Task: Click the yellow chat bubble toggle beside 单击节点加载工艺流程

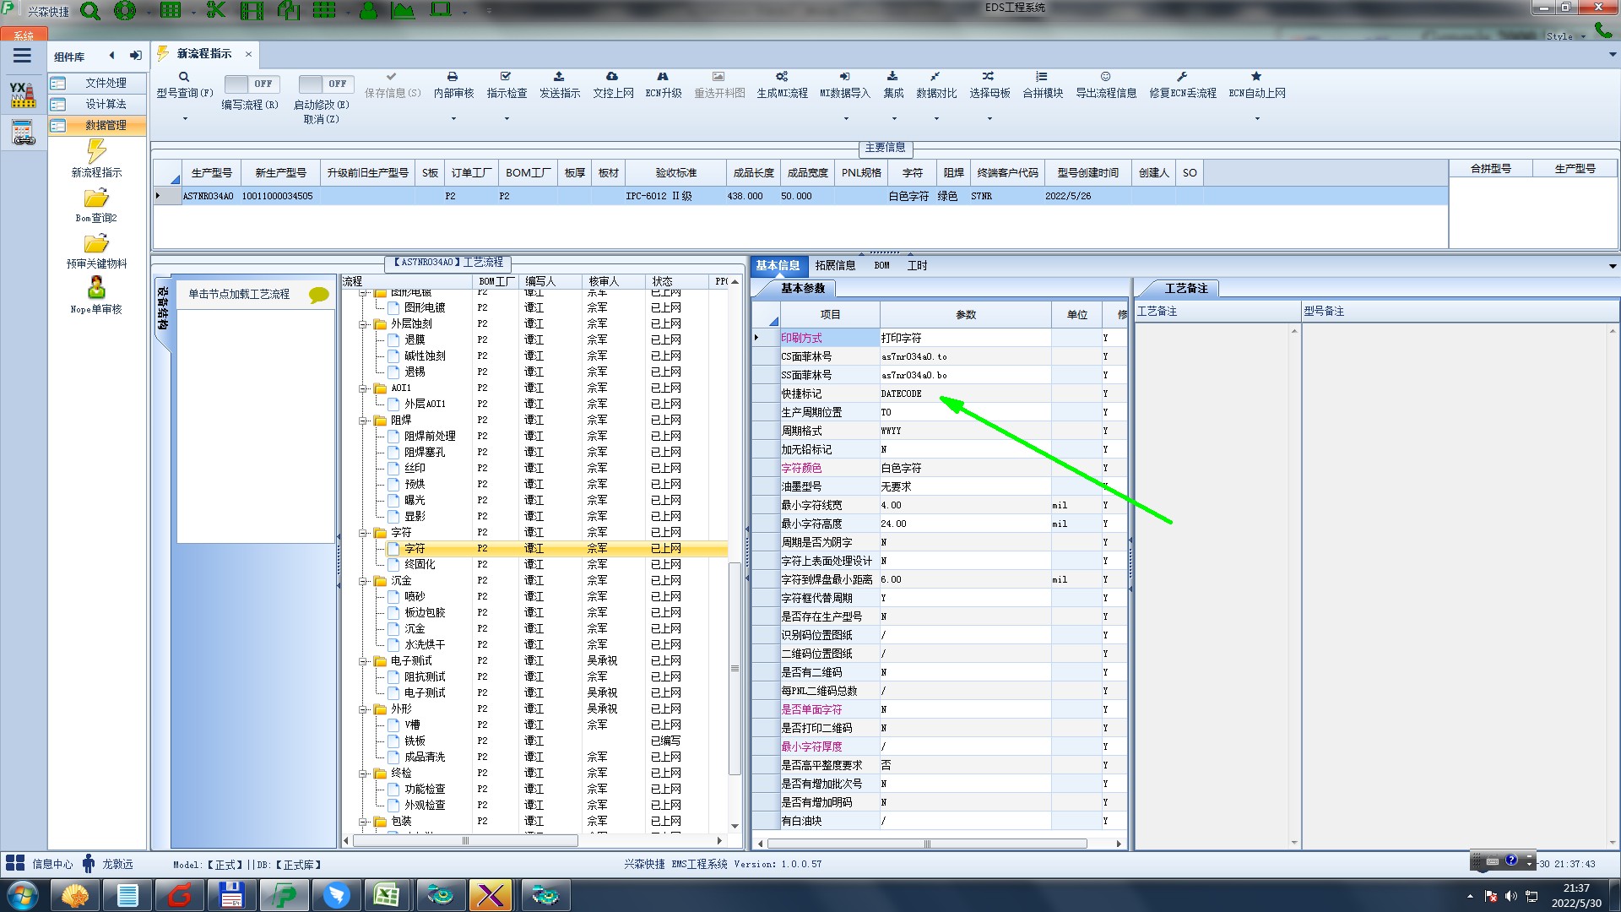Action: point(318,295)
